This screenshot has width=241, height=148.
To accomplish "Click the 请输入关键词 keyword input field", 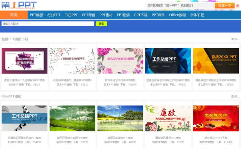I will coord(48,24).
